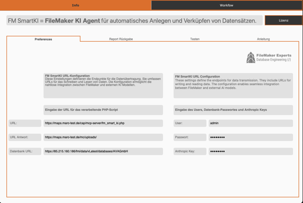Click into the Passwort field
Image resolution: width=303 pixels, height=203 pixels.
pos(250,137)
